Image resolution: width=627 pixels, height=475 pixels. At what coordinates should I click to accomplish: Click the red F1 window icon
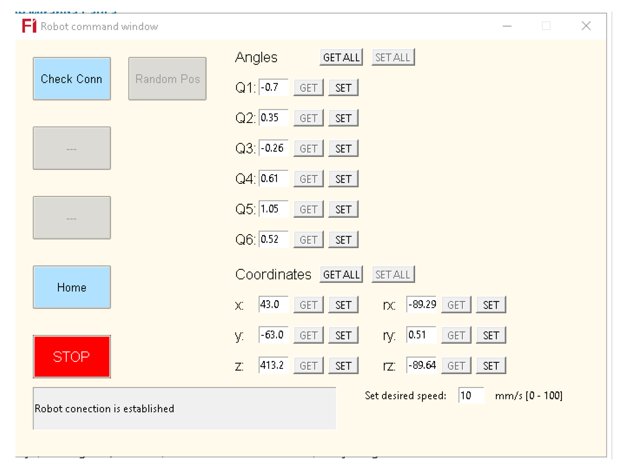[29, 26]
